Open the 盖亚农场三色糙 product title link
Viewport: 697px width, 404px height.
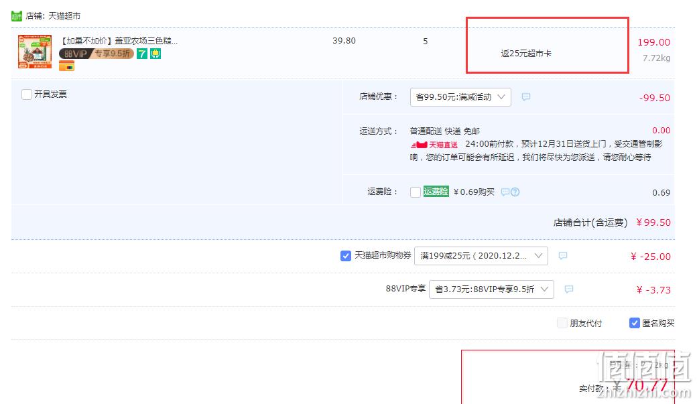coord(119,40)
